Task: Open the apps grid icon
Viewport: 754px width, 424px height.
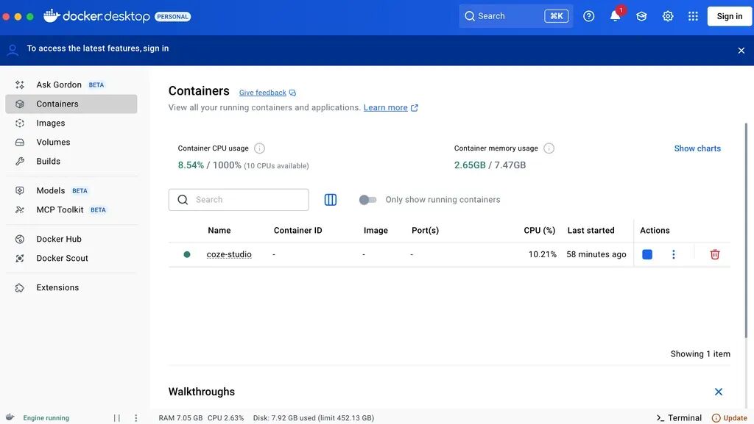Action: (693, 16)
